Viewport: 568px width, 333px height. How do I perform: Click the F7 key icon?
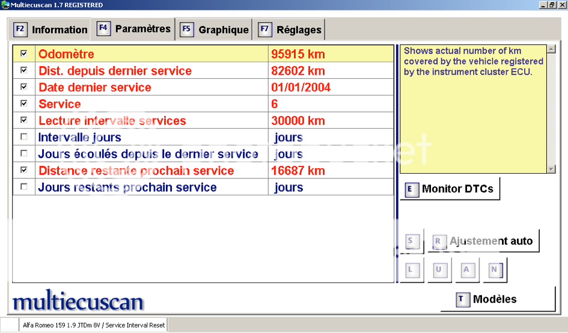(x=265, y=29)
